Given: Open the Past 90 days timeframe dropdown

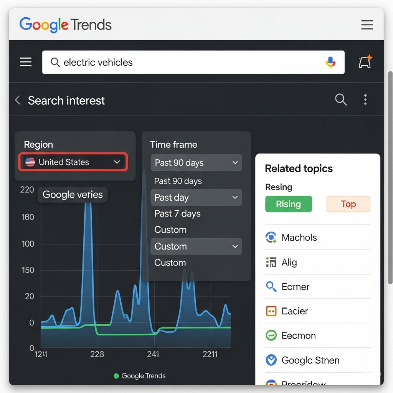Looking at the screenshot, I should tap(196, 163).
